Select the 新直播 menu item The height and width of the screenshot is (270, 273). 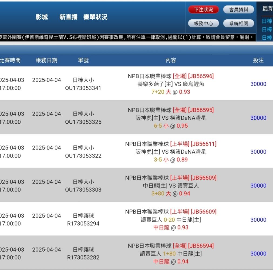[x=68, y=17]
